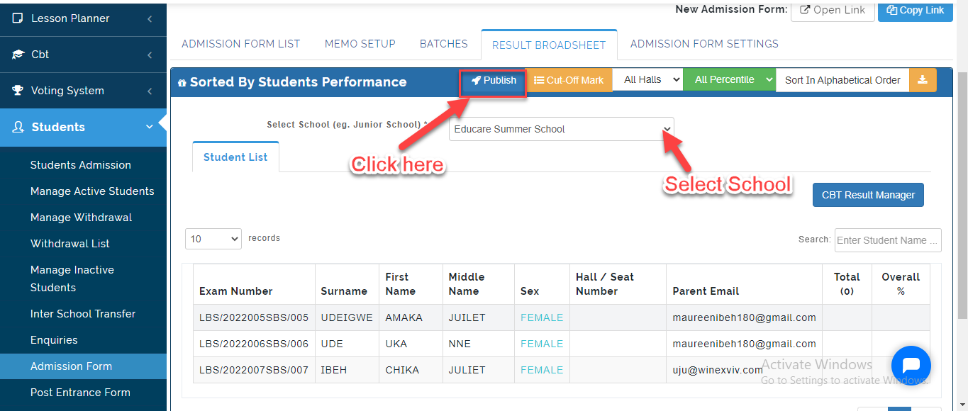This screenshot has height=411, width=968.
Task: Click the Open Link button
Action: [x=833, y=10]
